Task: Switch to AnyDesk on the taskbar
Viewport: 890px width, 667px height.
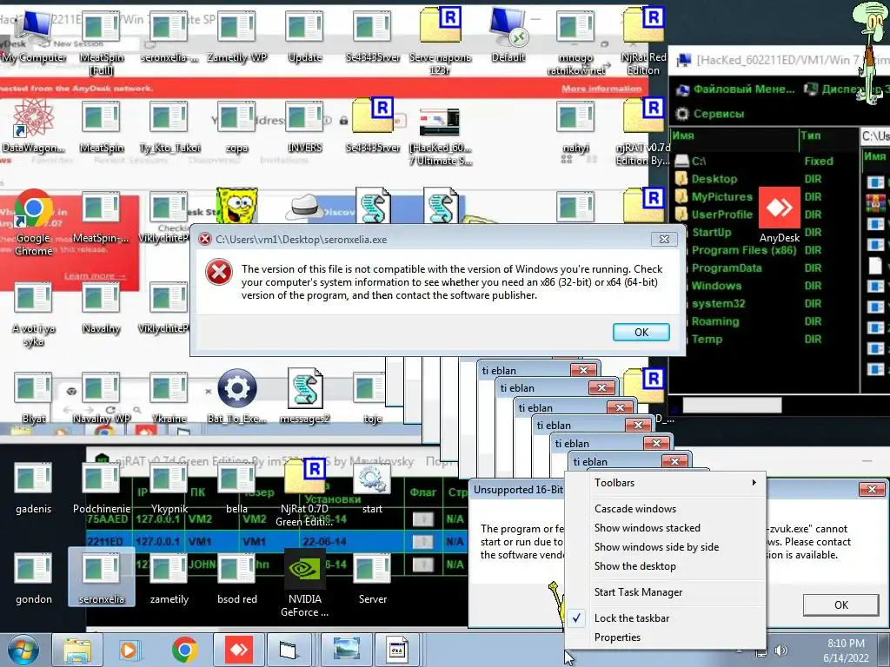Action: click(240, 650)
